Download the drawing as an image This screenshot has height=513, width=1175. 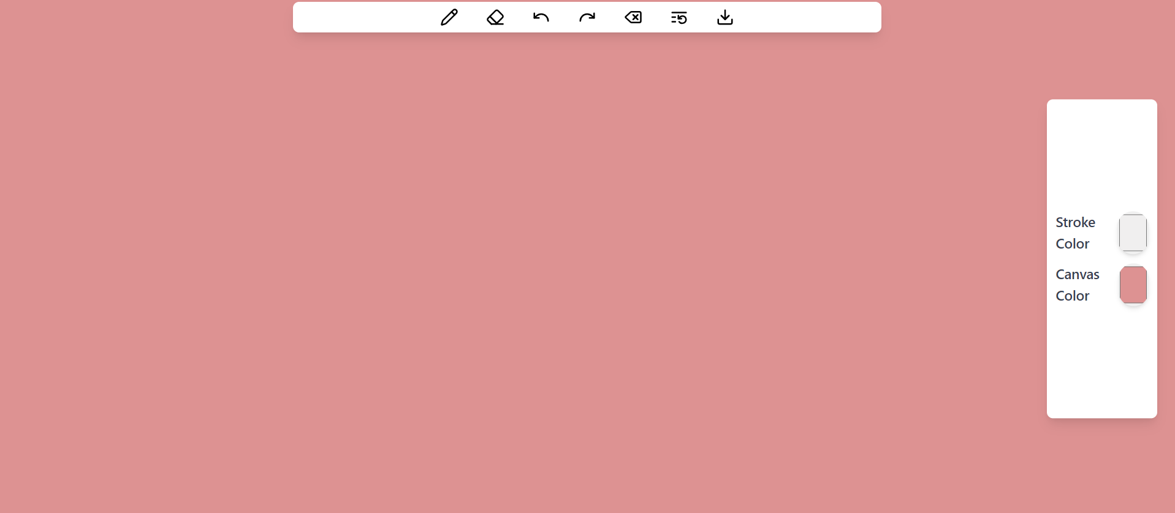(x=725, y=17)
